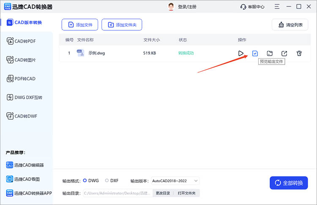Preview output file for 示例.dwg
The height and width of the screenshot is (205, 317).
(255, 53)
